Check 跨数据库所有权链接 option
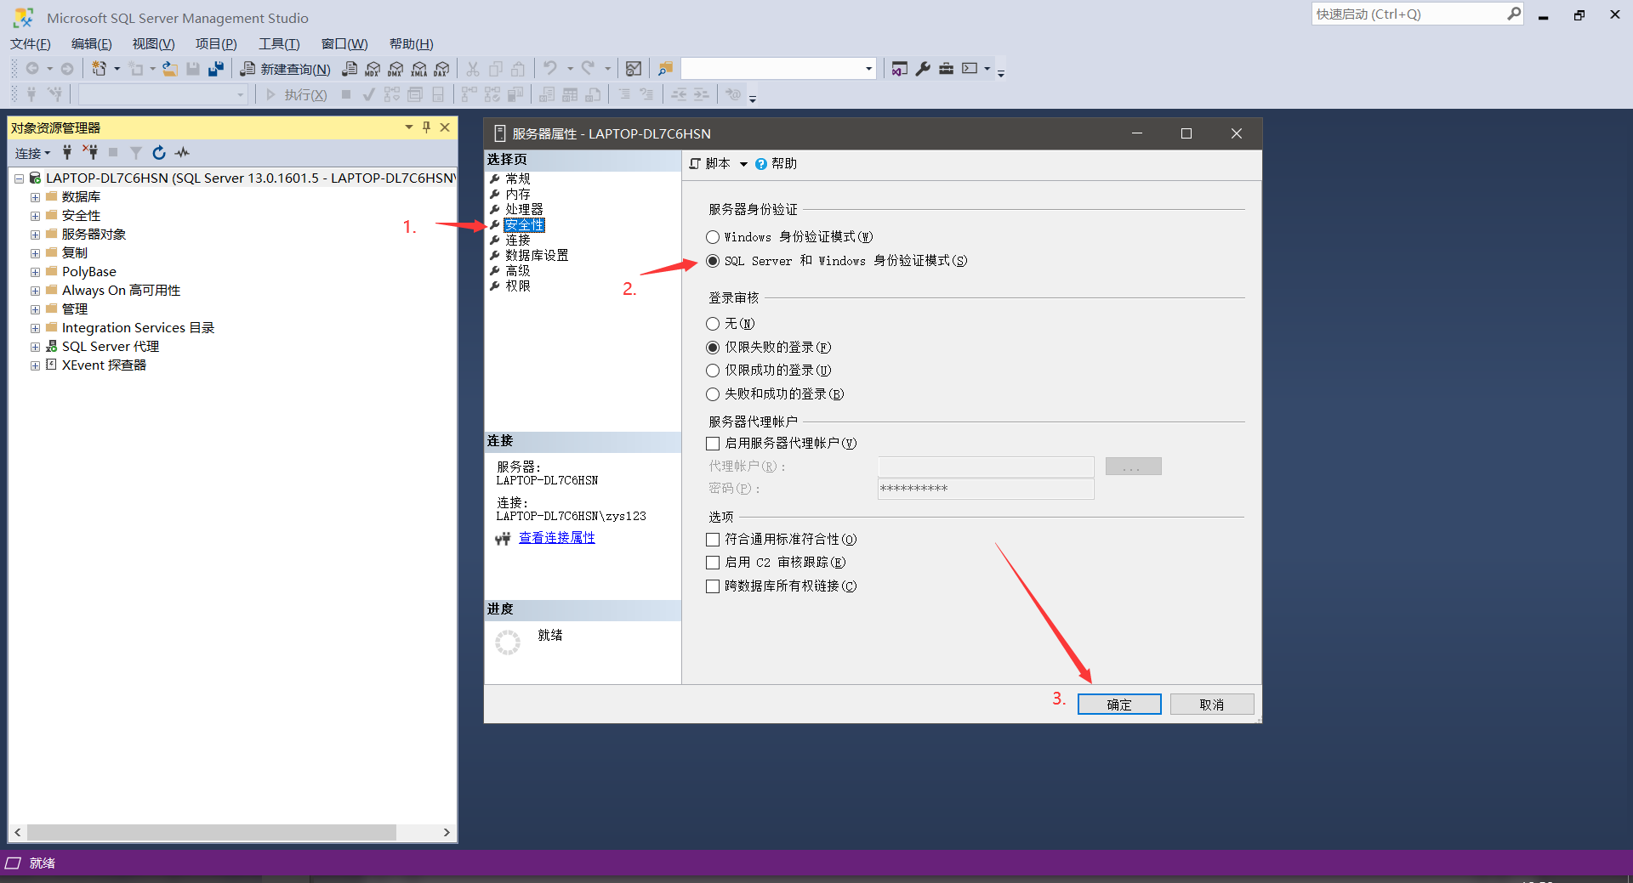The width and height of the screenshot is (1633, 883). tap(713, 586)
